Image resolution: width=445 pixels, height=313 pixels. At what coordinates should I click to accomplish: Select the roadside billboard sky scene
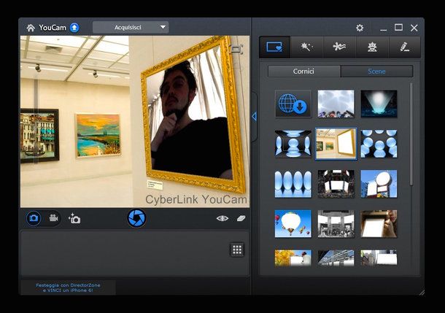(379, 184)
